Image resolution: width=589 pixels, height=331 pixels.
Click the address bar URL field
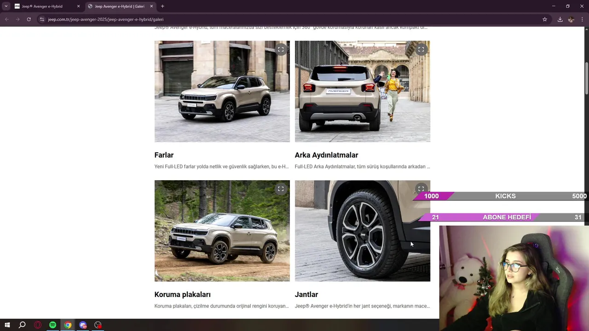tap(292, 19)
